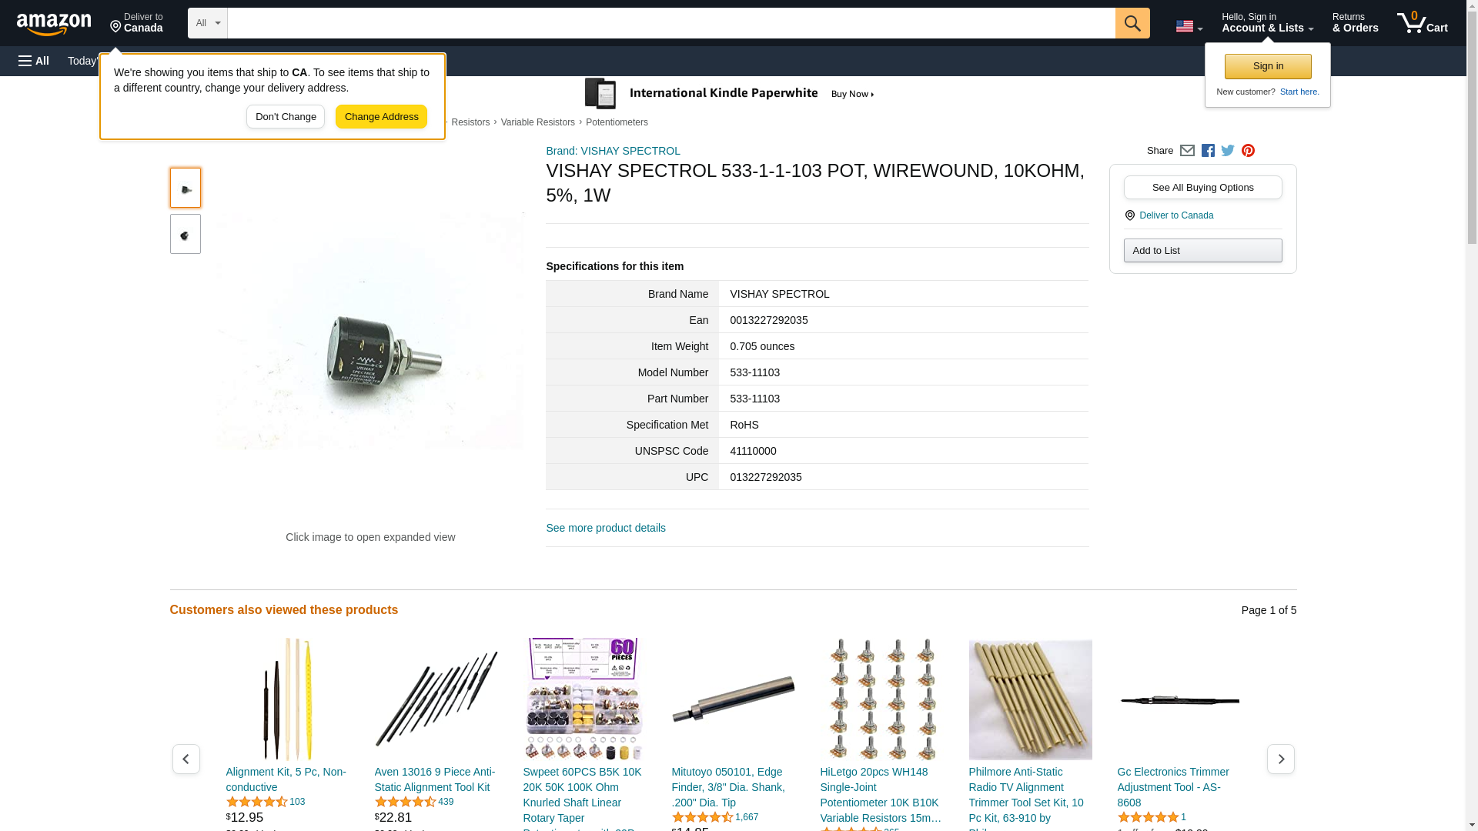The image size is (1478, 831).
Task: Select Potentiometers breadcrumb category
Action: click(x=617, y=122)
